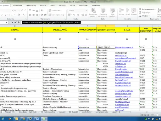The image size is (161, 121).
Task: Select column G header
Action: [106, 26]
